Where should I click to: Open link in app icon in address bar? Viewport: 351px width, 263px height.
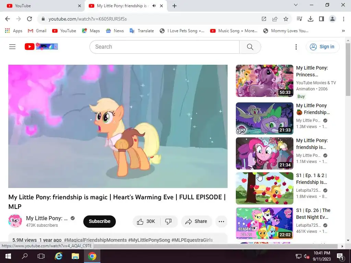coord(264,19)
